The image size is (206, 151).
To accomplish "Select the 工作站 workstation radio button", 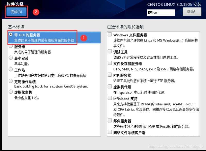I will tap(11, 69).
